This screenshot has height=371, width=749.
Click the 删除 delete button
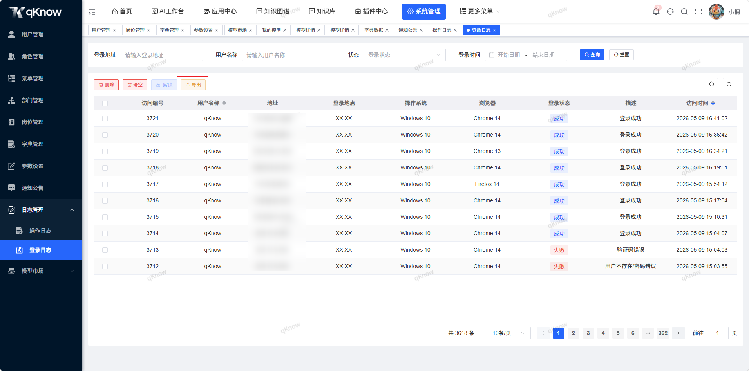point(106,85)
